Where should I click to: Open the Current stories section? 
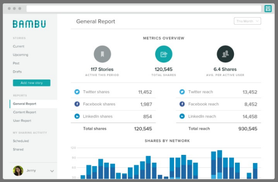19,46
